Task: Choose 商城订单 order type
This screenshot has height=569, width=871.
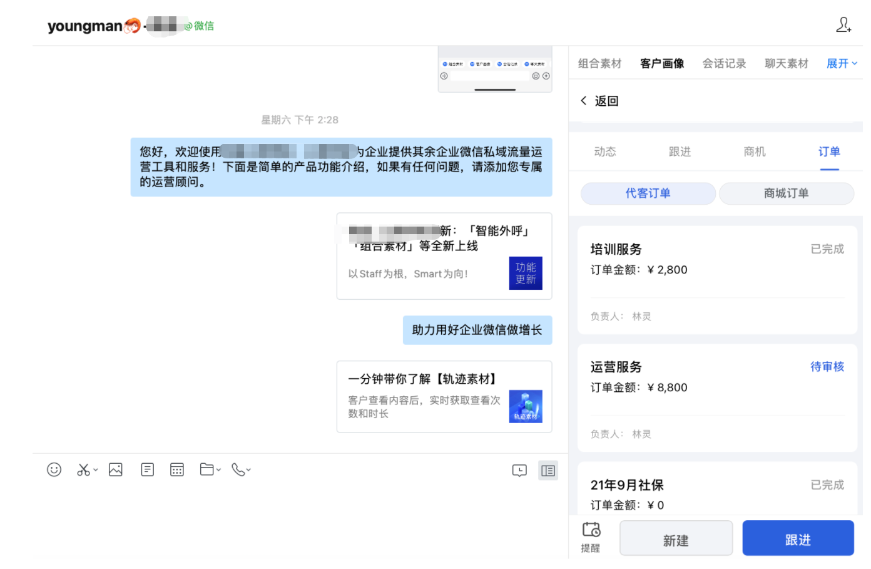Action: pos(787,193)
